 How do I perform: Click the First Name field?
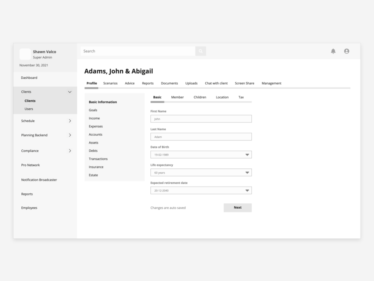pyautogui.click(x=201, y=119)
